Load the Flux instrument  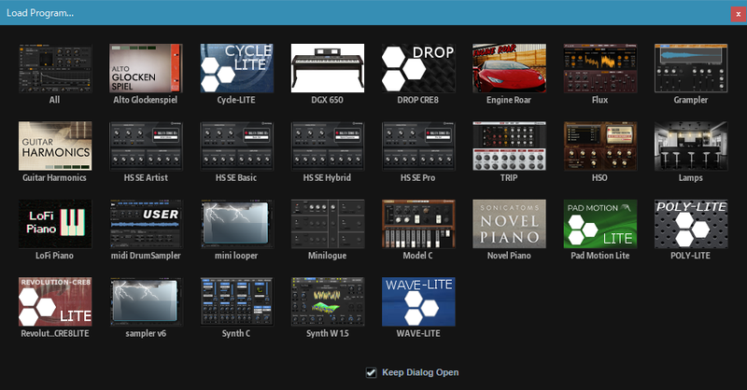coord(600,68)
